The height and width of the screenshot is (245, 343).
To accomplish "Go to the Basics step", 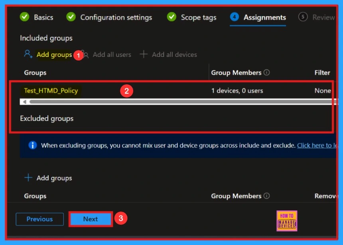I will 43,17.
